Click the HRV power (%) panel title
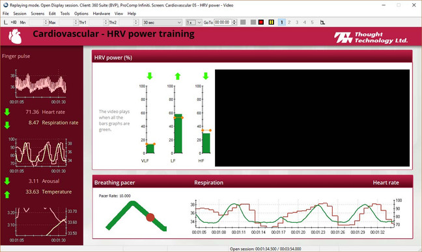This screenshot has height=252, width=422. [x=113, y=58]
